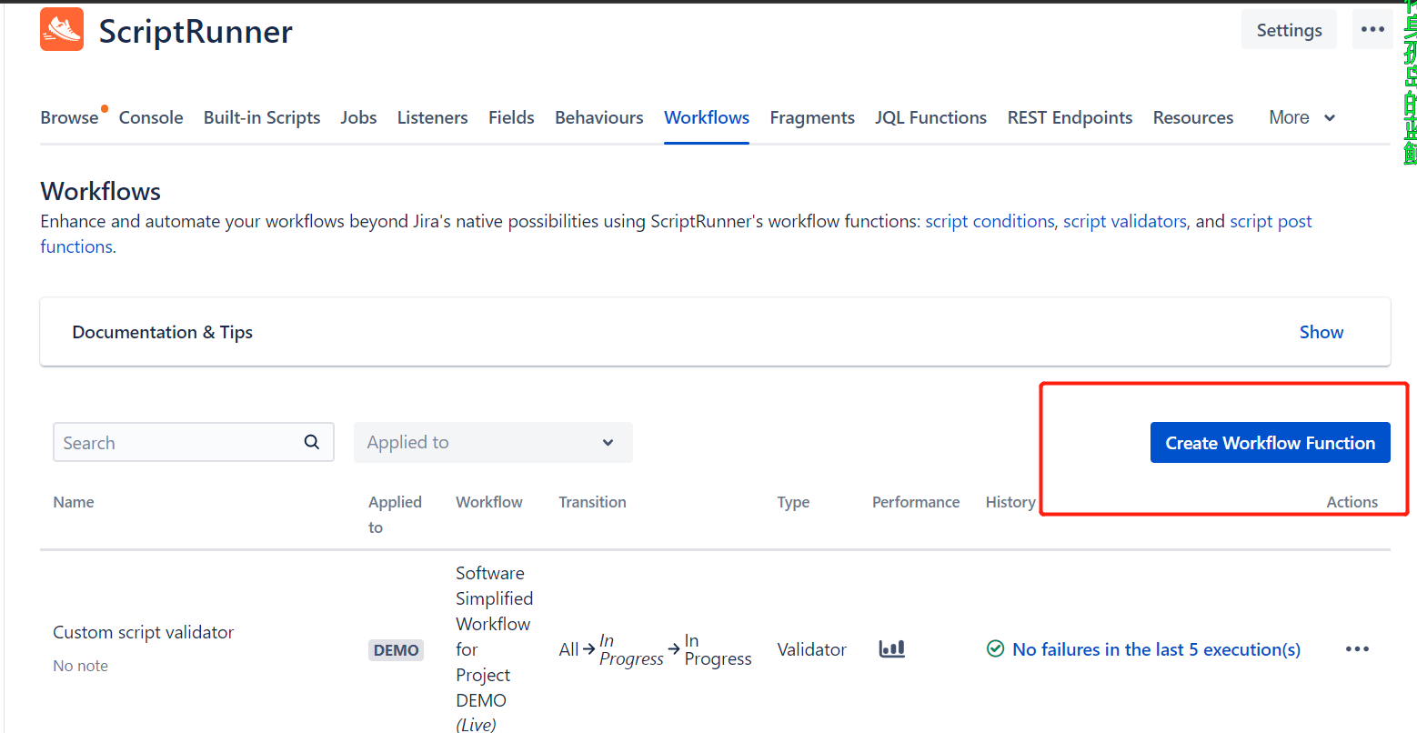The height and width of the screenshot is (733, 1417).
Task: Click the Workflows page heading
Action: [x=100, y=191]
